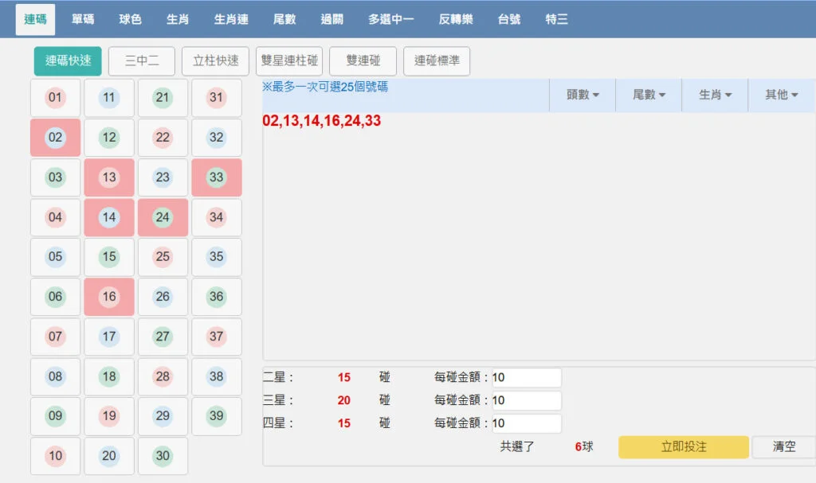Open the 特三 tab
816x483 pixels.
tap(556, 19)
